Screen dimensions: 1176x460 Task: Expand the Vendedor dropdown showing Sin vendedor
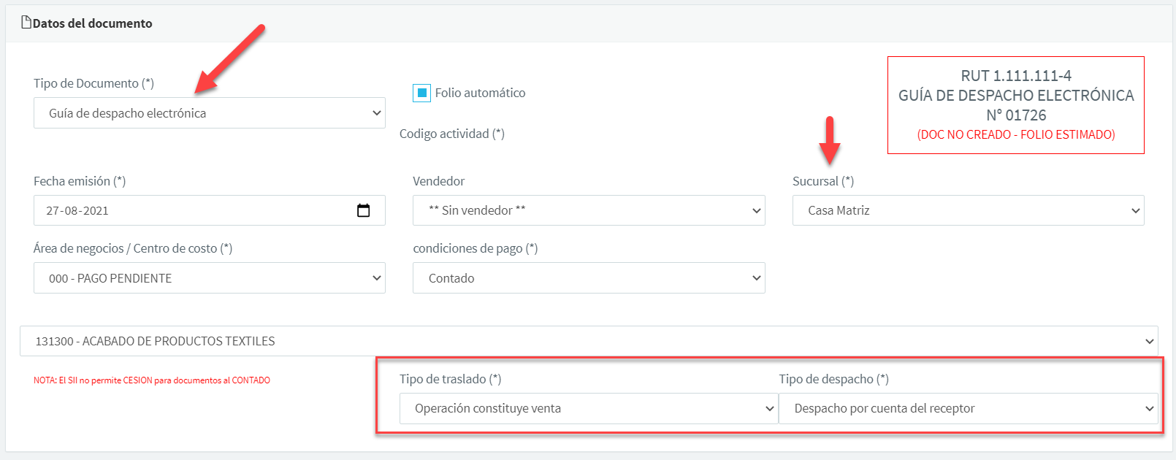click(588, 210)
